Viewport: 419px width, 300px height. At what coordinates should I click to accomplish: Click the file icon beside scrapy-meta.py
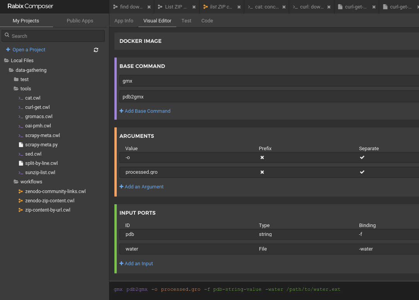(x=21, y=145)
